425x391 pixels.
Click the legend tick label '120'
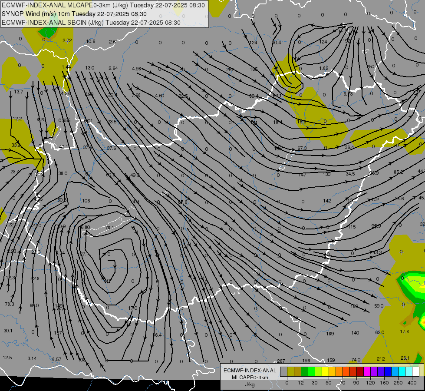tap(370, 383)
